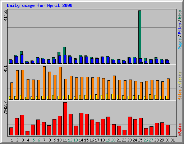Click day label 16 on the x-axis
Viewport: 184px width, 144px height.
pos(92,140)
